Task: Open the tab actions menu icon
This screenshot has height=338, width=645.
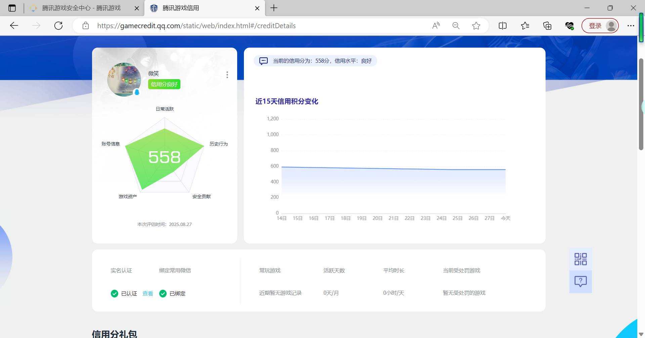Action: 12,8
